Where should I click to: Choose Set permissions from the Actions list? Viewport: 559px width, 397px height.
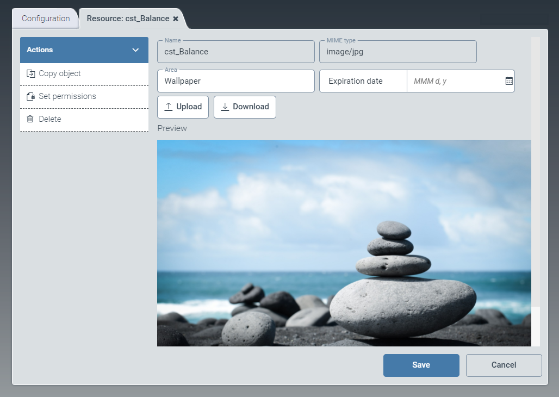pos(67,96)
